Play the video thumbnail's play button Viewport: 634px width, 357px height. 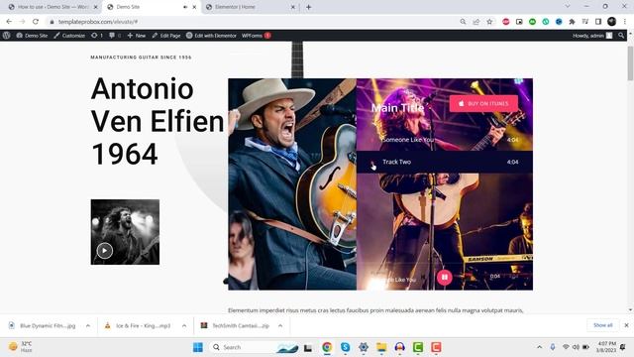click(105, 251)
